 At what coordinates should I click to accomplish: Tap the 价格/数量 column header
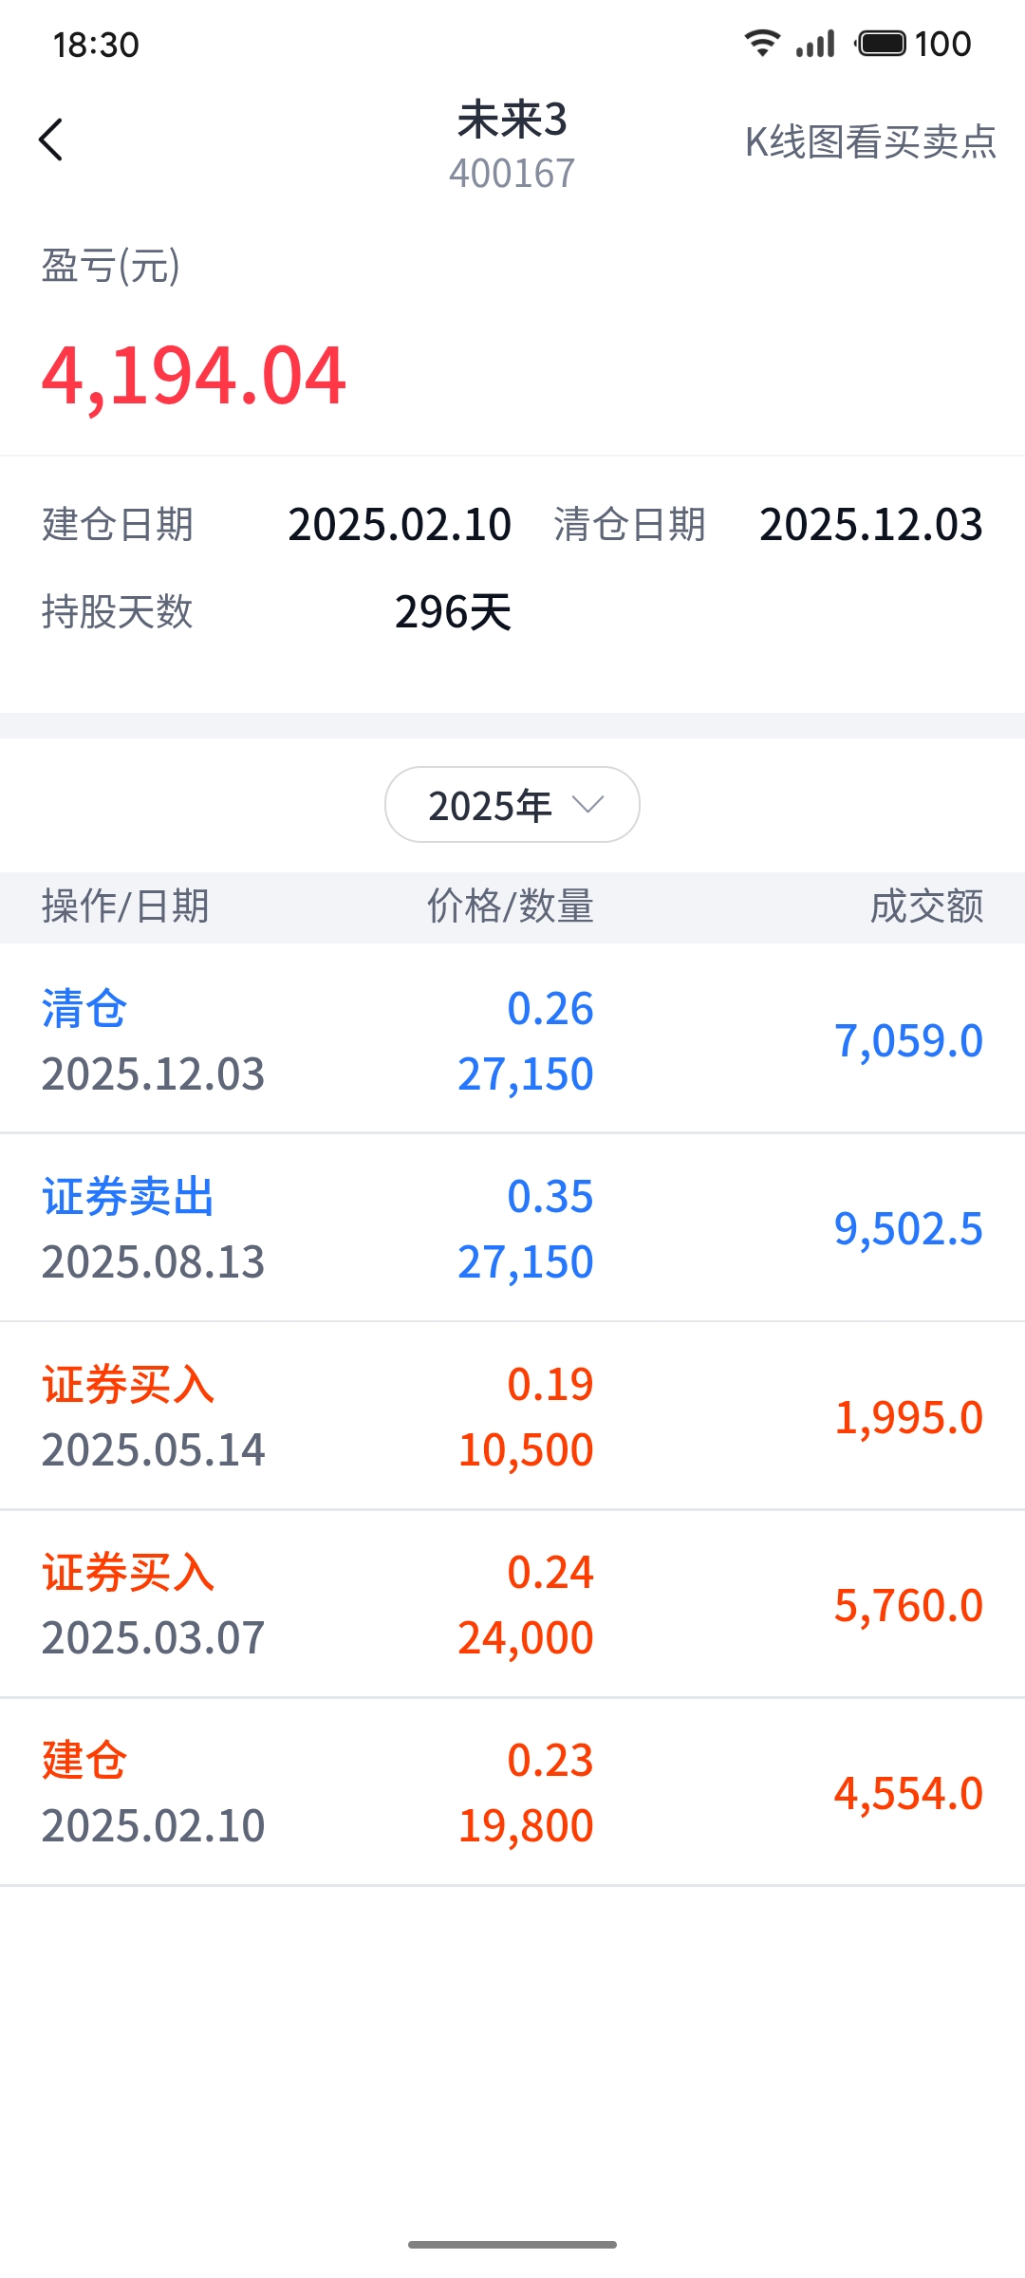click(x=510, y=906)
